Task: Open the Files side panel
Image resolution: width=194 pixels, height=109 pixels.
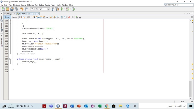Action: [2, 19]
